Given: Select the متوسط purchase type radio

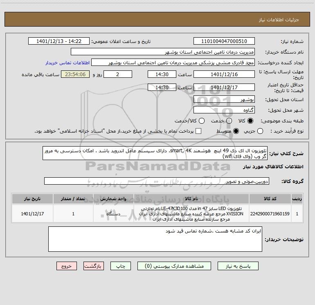Looking at the screenshot, I should tap(236, 131).
